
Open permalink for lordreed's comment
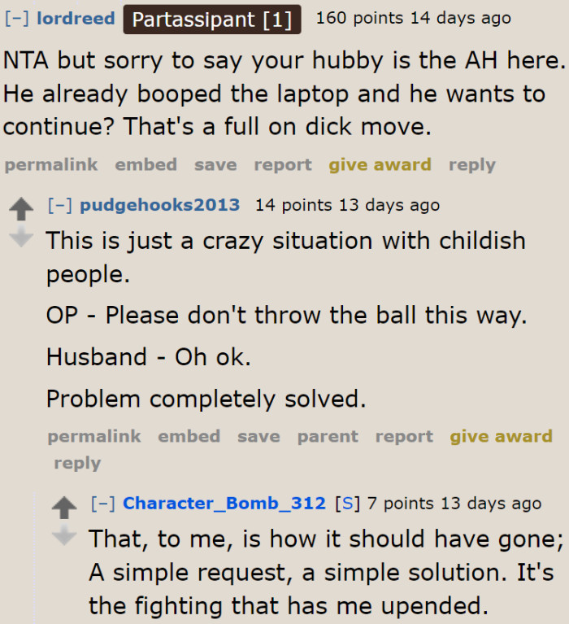(50, 165)
